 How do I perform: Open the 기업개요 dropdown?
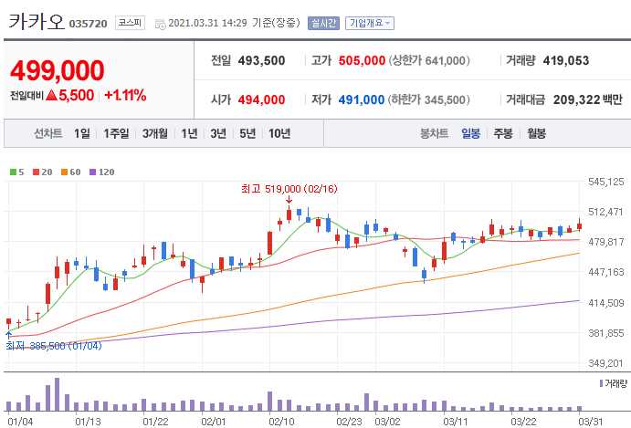point(370,23)
